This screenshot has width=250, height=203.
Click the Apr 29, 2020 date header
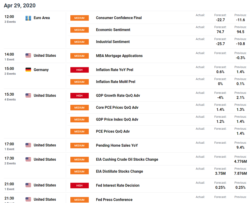tap(20, 5)
